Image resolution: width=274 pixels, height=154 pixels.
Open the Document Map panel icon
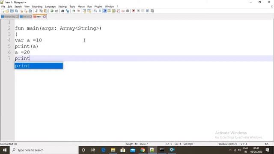point(113,11)
